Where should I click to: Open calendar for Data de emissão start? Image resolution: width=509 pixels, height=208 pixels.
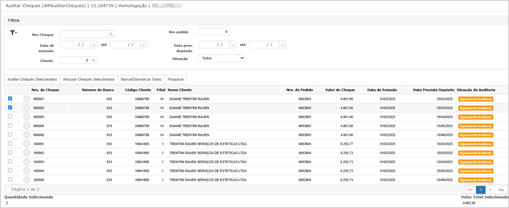pos(94,45)
